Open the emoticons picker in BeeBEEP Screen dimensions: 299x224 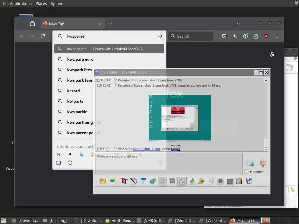102,181
